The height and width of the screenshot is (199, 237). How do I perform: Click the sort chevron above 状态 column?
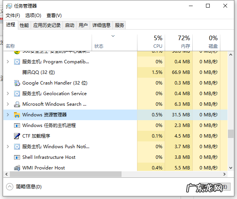click(113, 36)
